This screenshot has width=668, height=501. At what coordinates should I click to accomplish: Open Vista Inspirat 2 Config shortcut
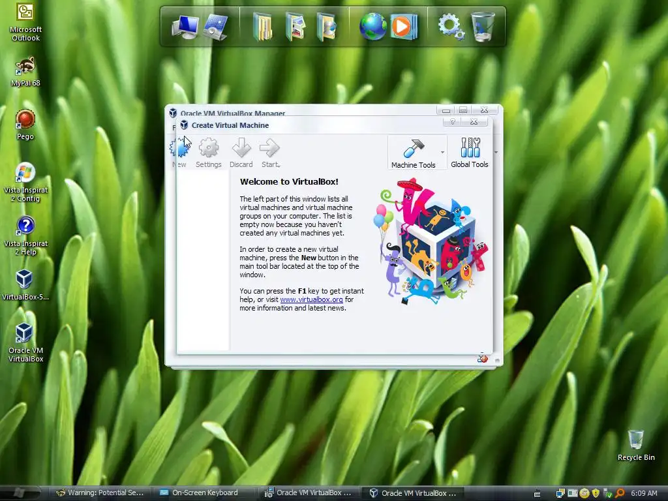pos(25,182)
